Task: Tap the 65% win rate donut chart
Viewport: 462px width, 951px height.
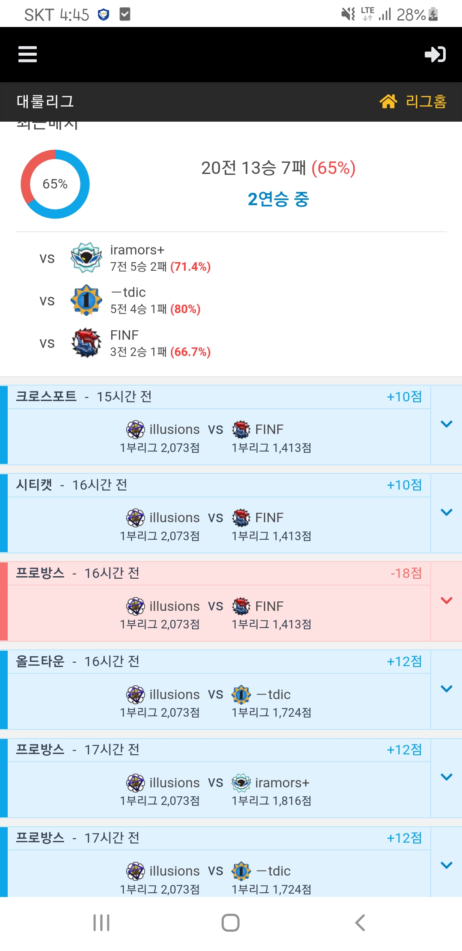Action: (x=55, y=184)
